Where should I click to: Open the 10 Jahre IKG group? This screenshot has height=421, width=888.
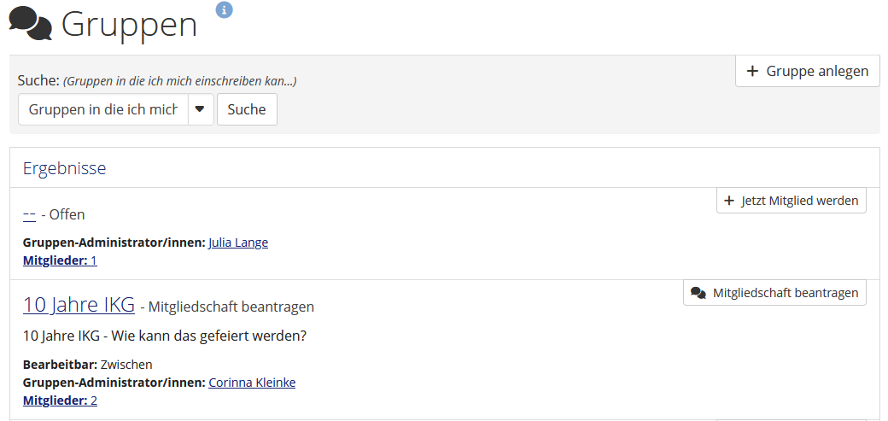click(x=79, y=304)
